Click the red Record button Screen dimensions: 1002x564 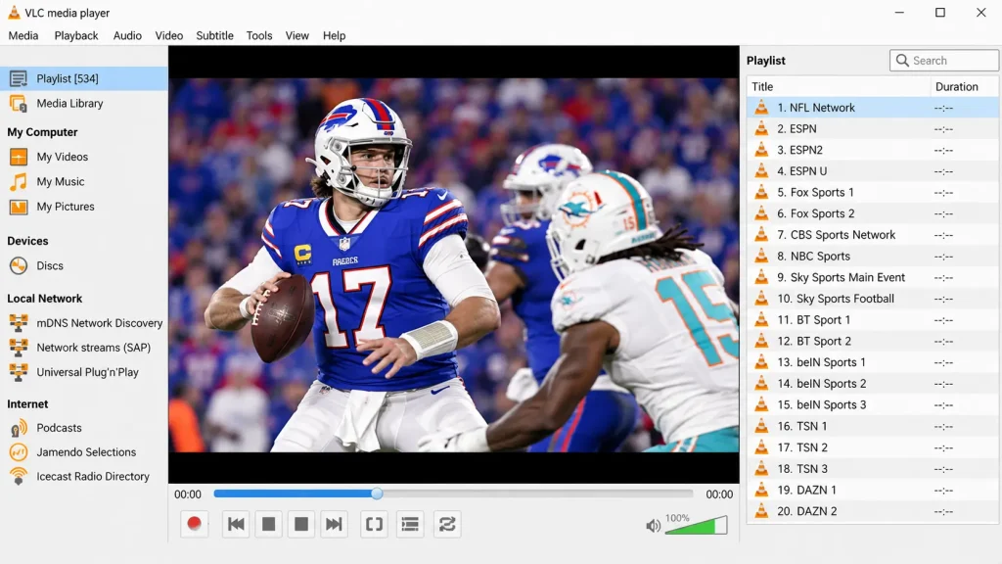point(195,525)
